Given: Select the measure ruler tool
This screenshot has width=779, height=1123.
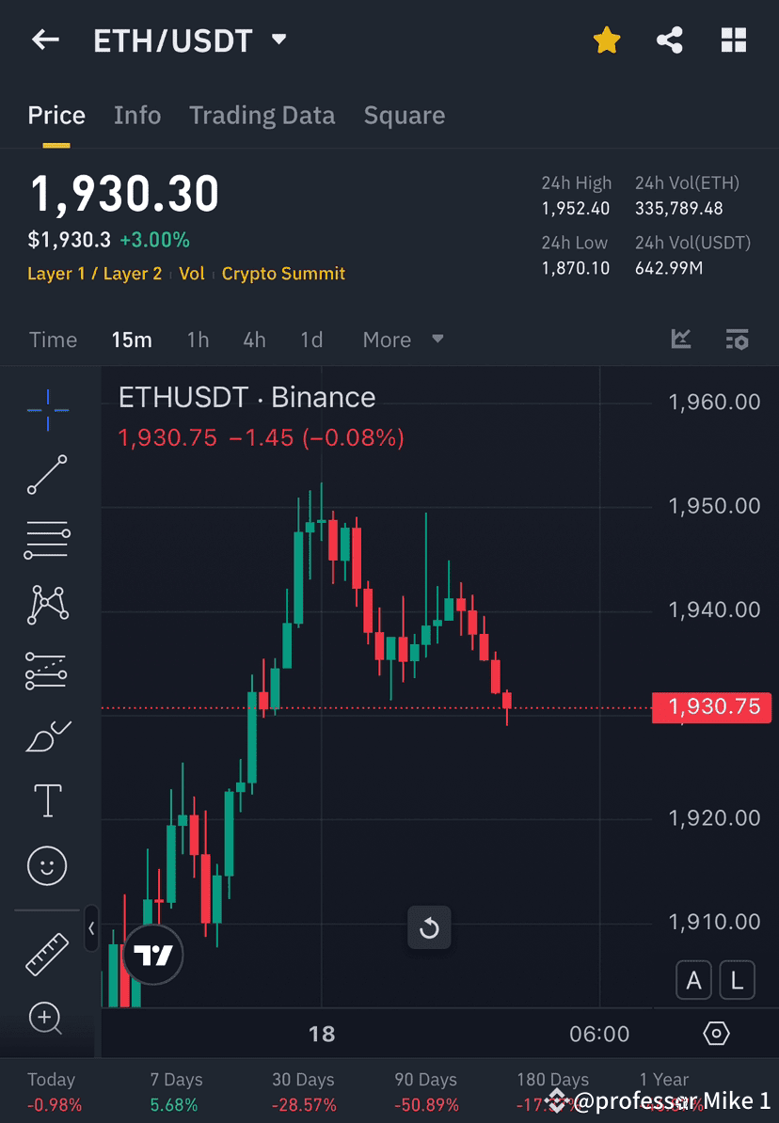Looking at the screenshot, I should coord(47,953).
